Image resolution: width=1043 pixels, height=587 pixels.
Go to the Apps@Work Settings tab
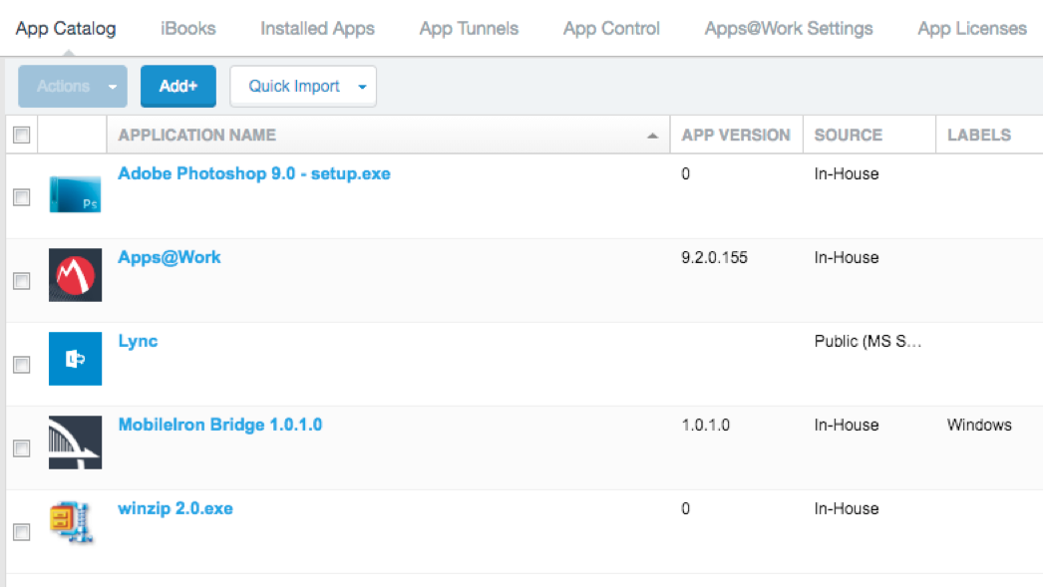pos(789,29)
